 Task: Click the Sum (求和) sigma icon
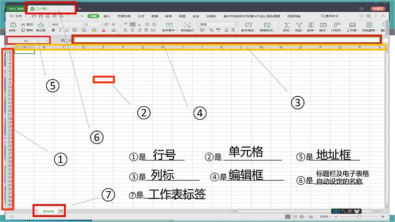point(287,25)
